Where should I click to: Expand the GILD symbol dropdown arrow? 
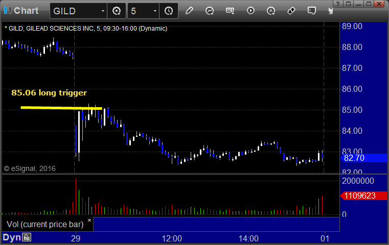point(103,11)
